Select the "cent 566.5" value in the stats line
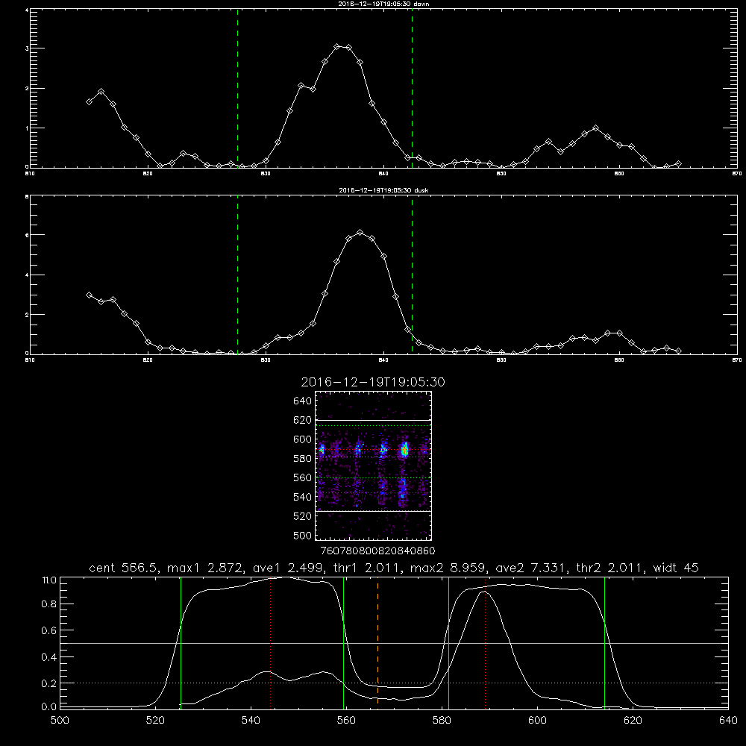Image resolution: width=746 pixels, height=746 pixels. coord(125,568)
